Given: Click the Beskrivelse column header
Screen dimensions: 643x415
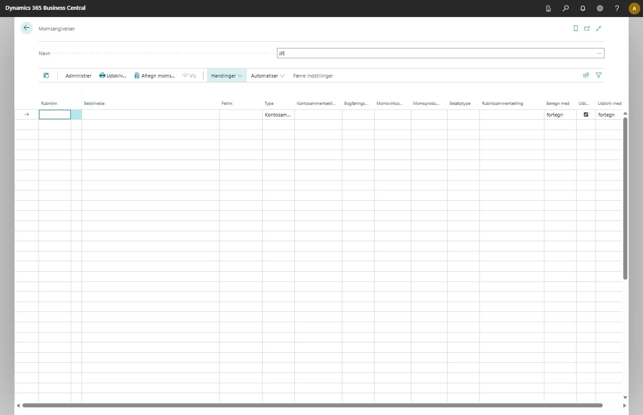Looking at the screenshot, I should (x=94, y=104).
